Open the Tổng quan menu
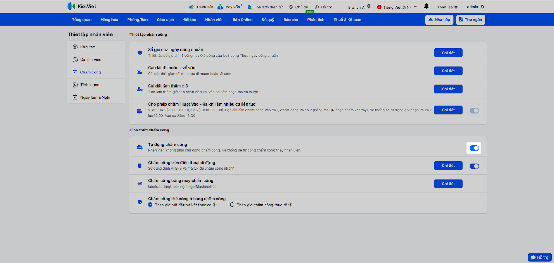The height and width of the screenshot is (263, 554). (82, 20)
